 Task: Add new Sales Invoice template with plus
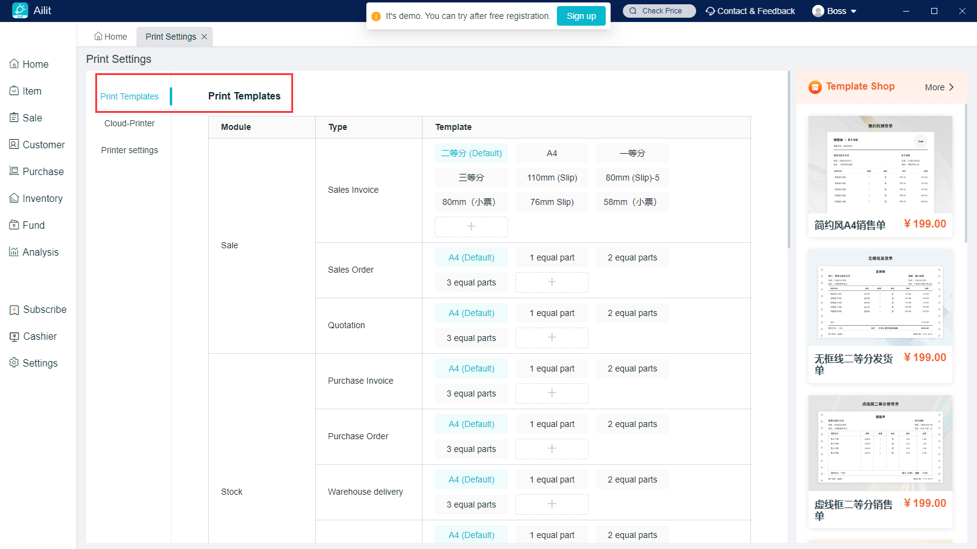[471, 226]
